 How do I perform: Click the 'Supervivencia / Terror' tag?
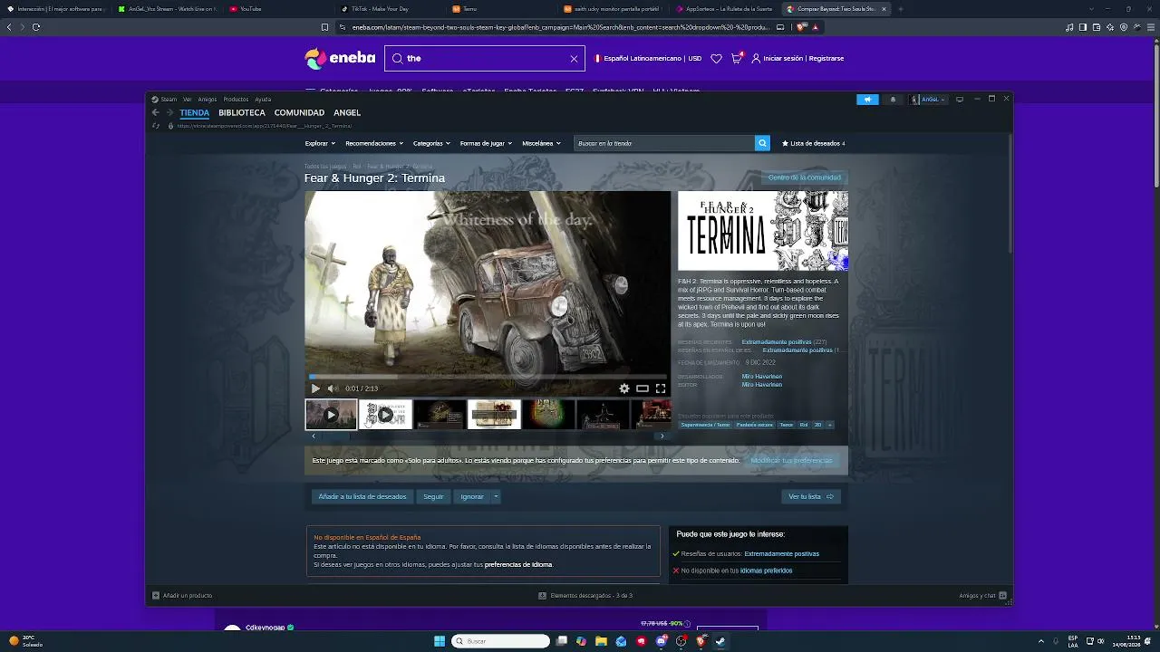[x=705, y=425]
